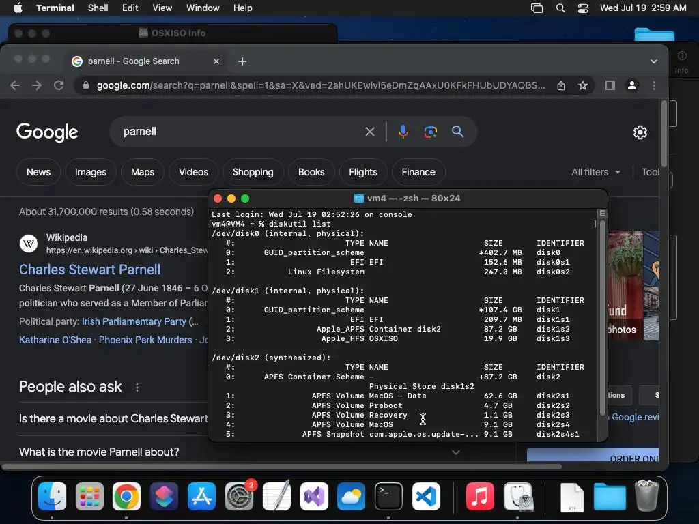Open Terminal icon in the Dock
699x524 pixels.
click(x=388, y=497)
